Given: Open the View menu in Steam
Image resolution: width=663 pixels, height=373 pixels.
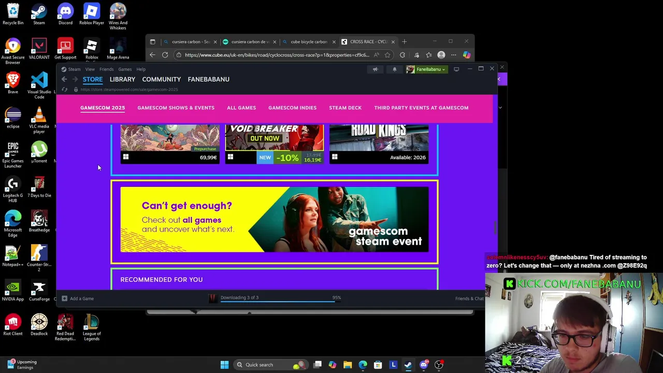Looking at the screenshot, I should [90, 69].
